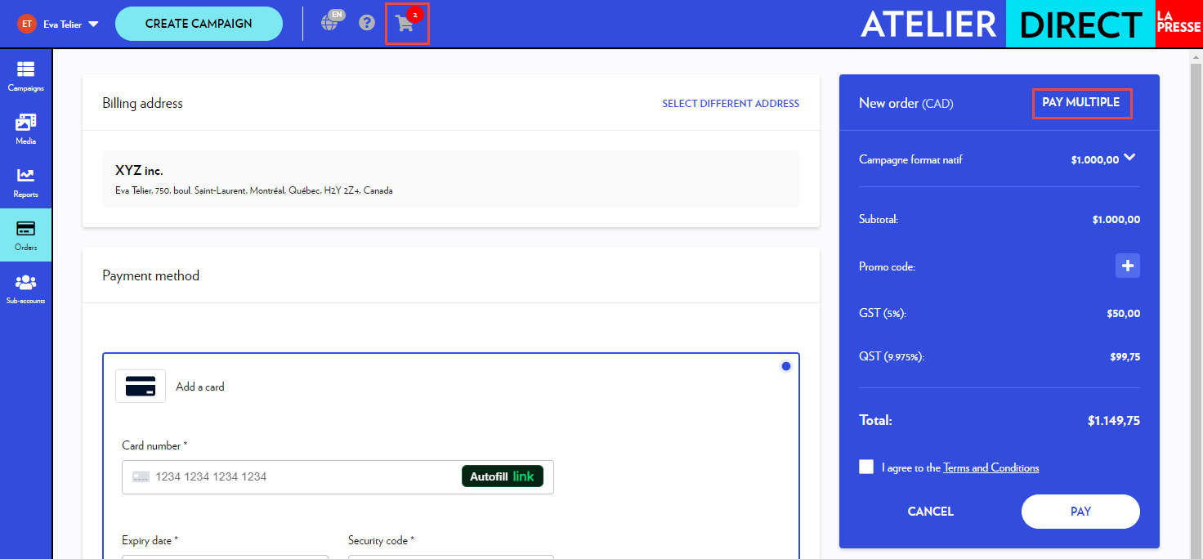Expand the Eva Telier account dropdown
The image size is (1203, 559).
93,24
